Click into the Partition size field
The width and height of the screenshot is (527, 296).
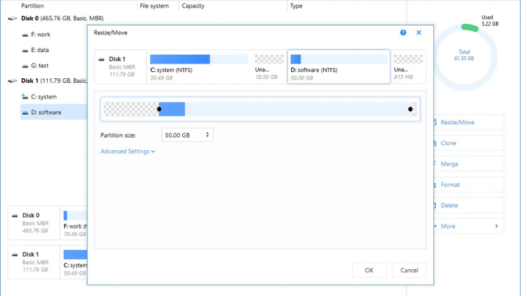pyautogui.click(x=182, y=135)
